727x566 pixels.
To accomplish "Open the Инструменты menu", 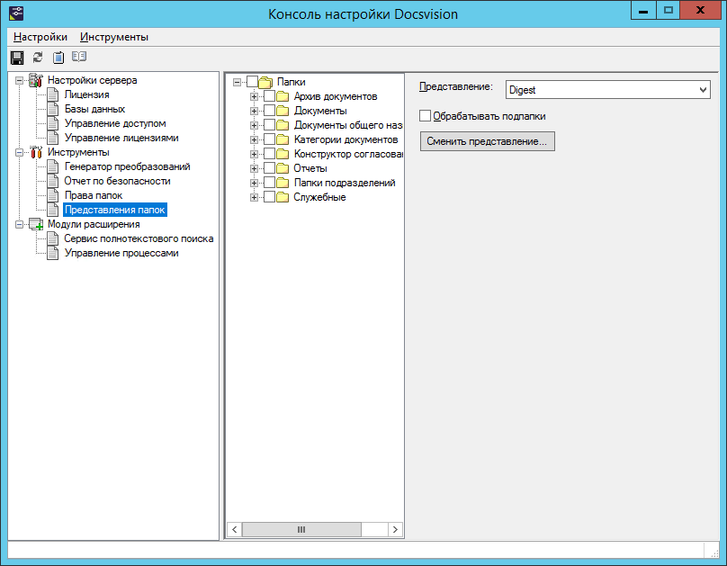I will coord(114,37).
